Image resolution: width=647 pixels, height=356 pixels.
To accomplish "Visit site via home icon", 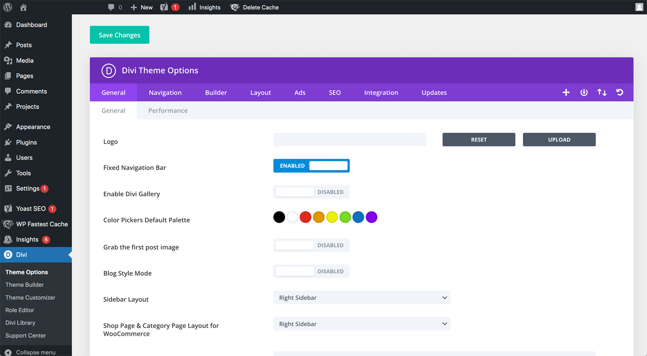I will [x=23, y=7].
